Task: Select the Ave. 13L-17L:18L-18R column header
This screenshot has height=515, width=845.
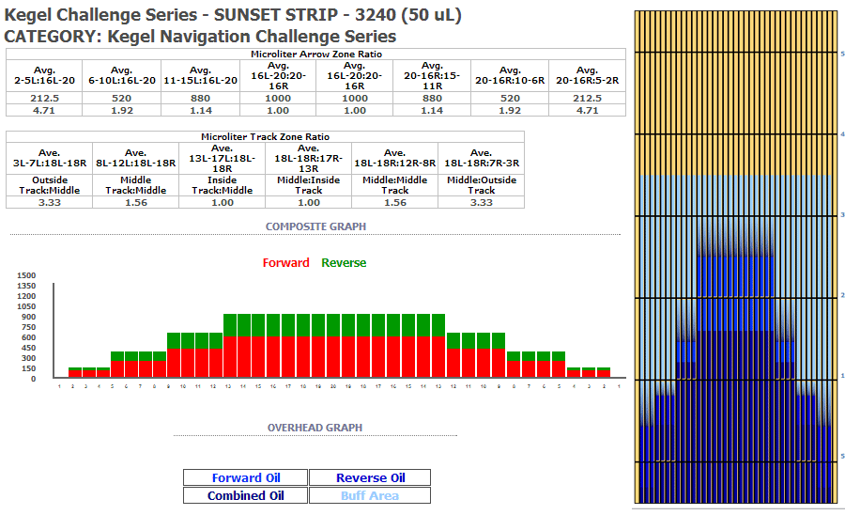Action: click(x=222, y=158)
